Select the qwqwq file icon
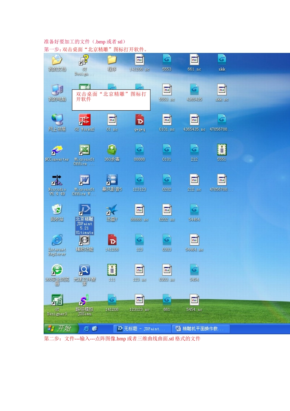This screenshot has width=290, height=411. (x=140, y=123)
